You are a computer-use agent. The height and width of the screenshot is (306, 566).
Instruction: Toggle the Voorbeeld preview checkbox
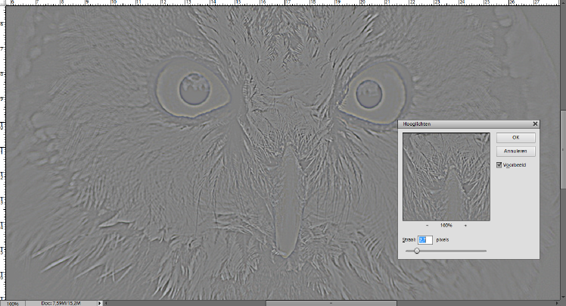499,165
